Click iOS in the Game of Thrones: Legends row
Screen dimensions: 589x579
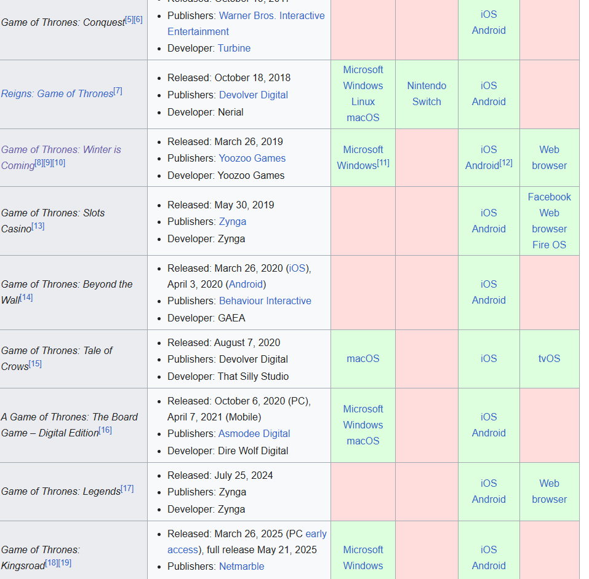[x=489, y=483]
